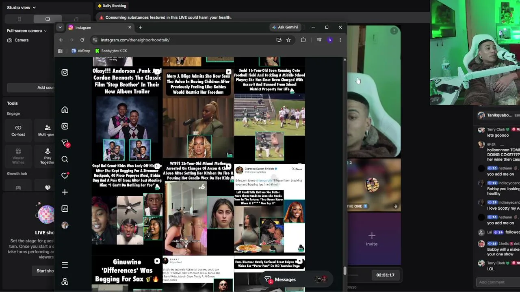Open guest video three-dot options
This screenshot has height=292, width=520.
pos(394,31)
